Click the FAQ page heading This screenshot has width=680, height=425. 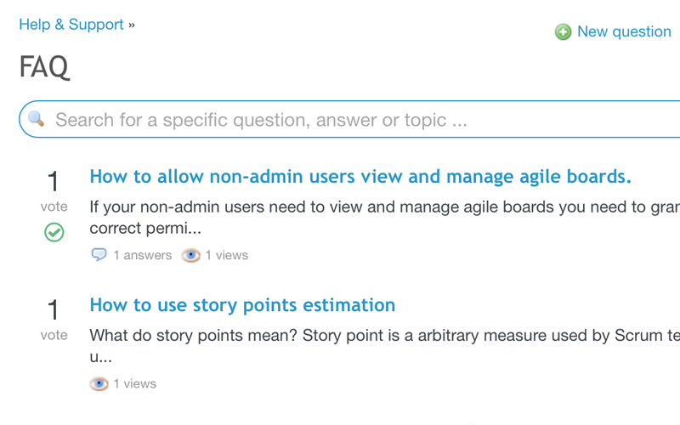[44, 67]
